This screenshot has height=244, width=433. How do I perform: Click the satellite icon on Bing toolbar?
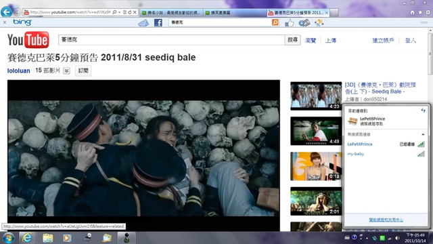(319, 22)
